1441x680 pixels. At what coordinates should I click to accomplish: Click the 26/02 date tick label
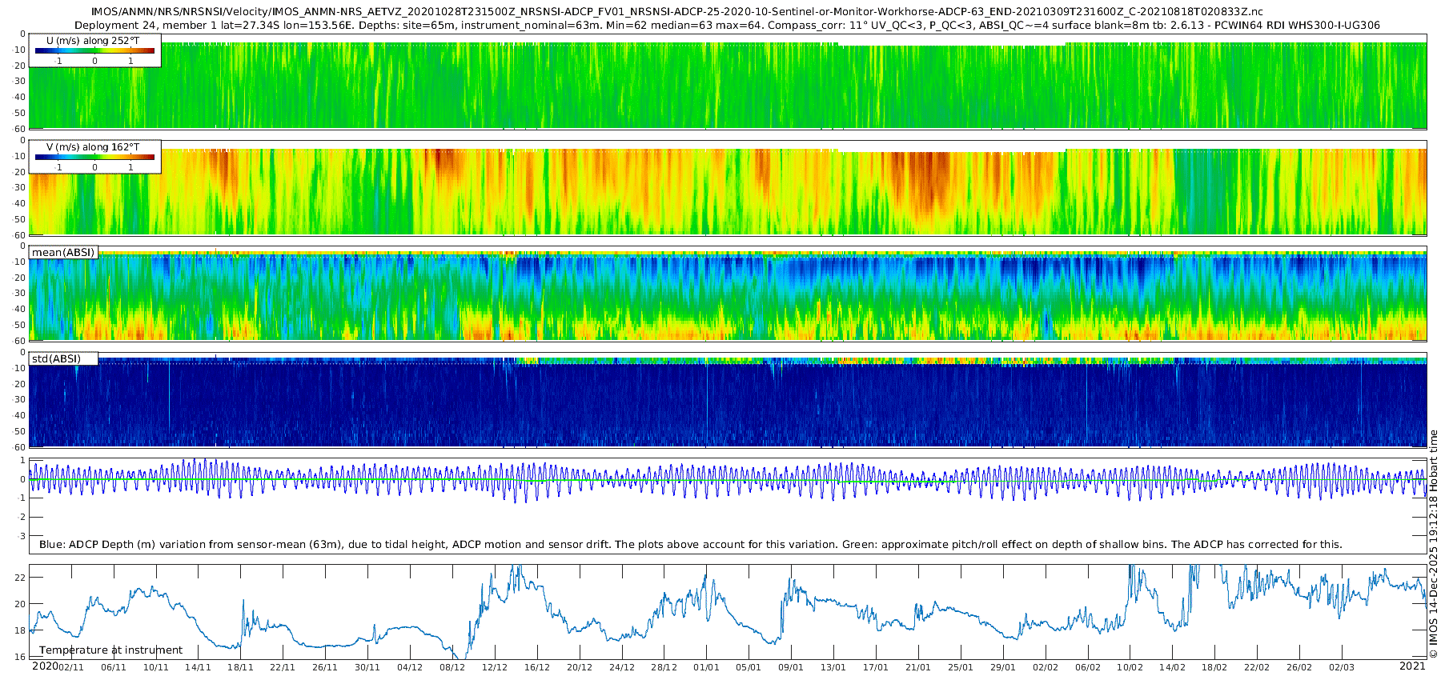[x=1299, y=667]
